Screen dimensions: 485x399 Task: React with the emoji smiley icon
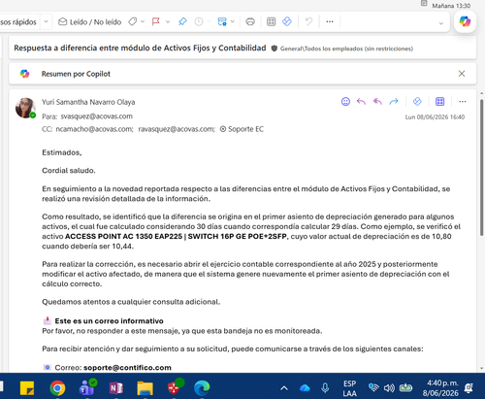[345, 102]
